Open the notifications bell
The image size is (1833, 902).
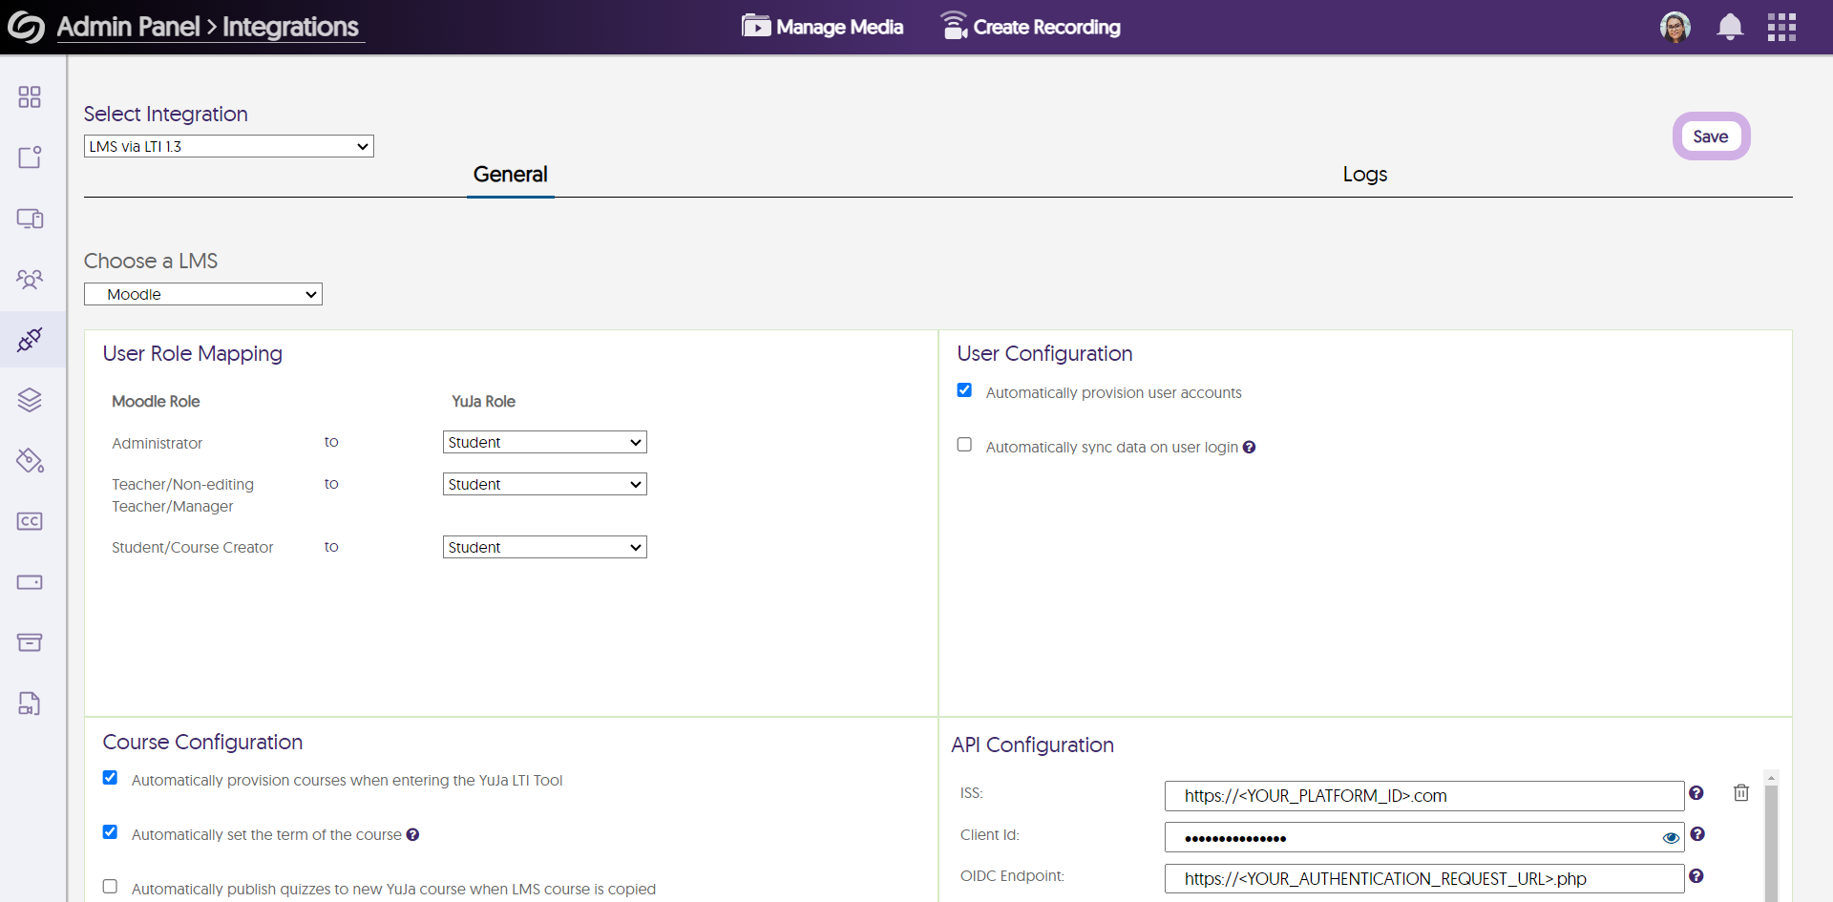(1730, 27)
